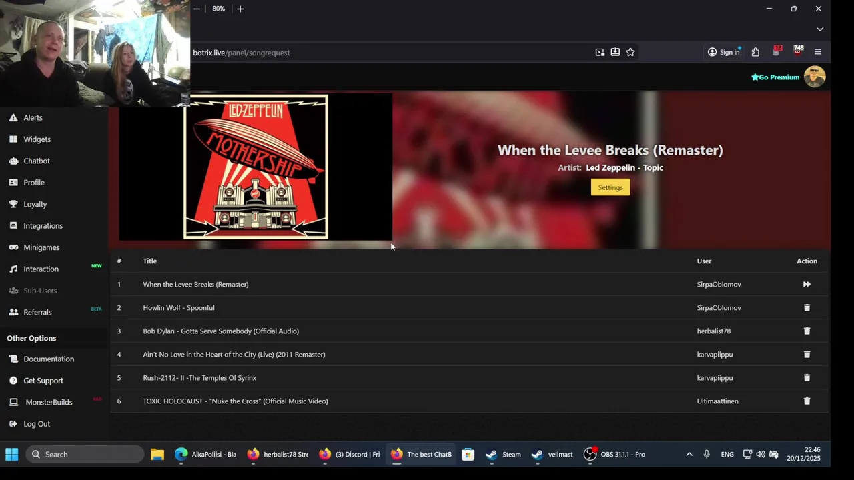Click the user herbalist78 cell
Screen dimensions: 854x480
(714, 331)
